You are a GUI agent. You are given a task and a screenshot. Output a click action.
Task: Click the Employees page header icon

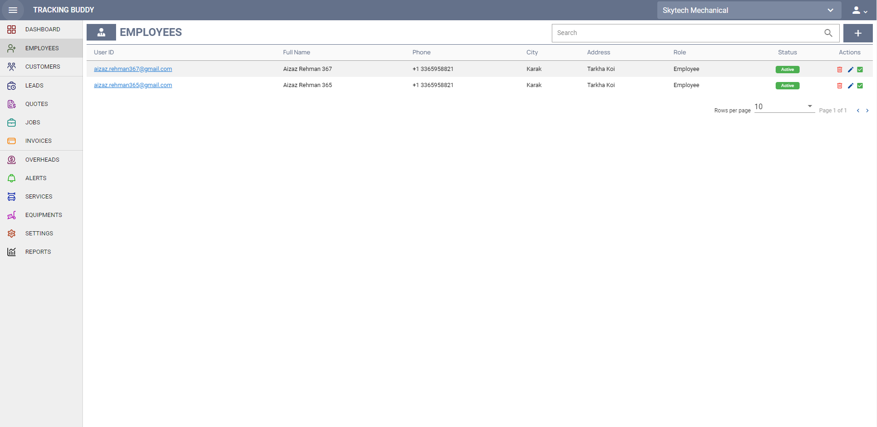(x=101, y=32)
